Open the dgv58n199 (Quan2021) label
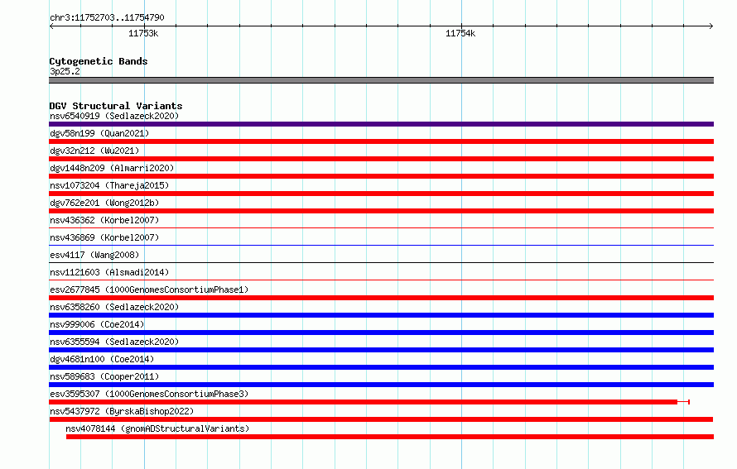Screen dimensions: 737x469 pyautogui.click(x=99, y=133)
